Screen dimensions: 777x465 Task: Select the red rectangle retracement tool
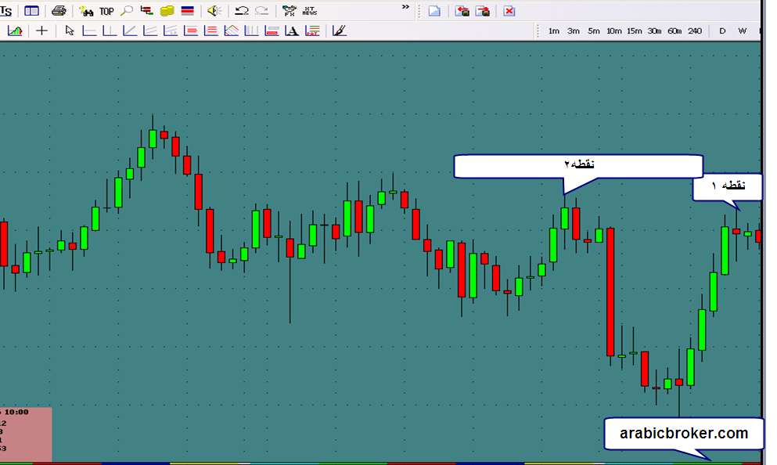190,31
